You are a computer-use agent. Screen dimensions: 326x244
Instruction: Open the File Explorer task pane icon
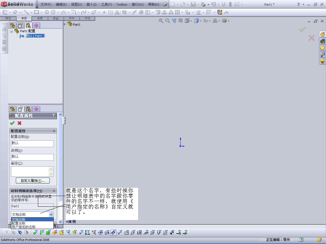[323, 48]
